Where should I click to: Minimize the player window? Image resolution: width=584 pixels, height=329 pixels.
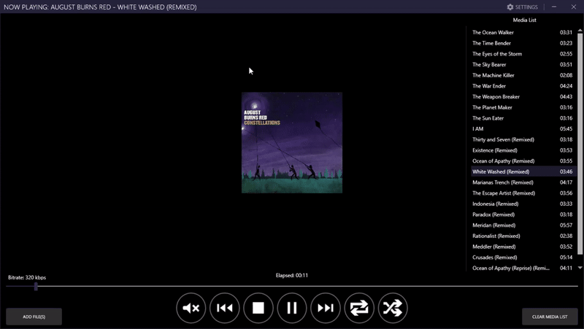coord(554,7)
